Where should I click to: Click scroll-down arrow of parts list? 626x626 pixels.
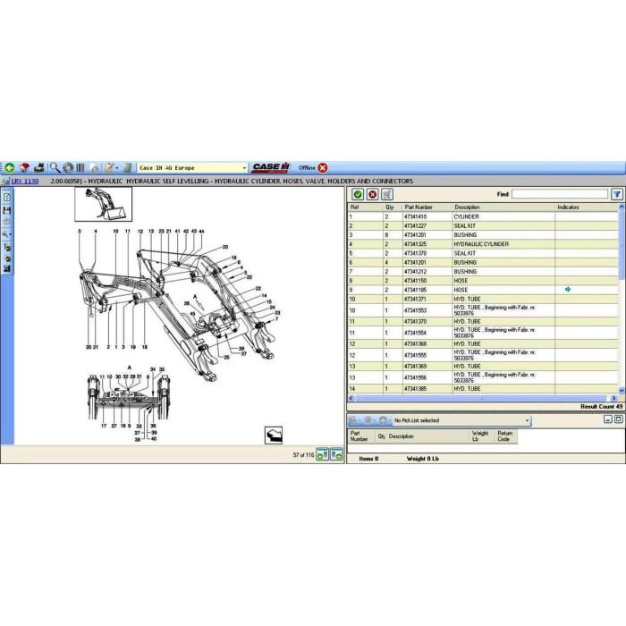622,390
